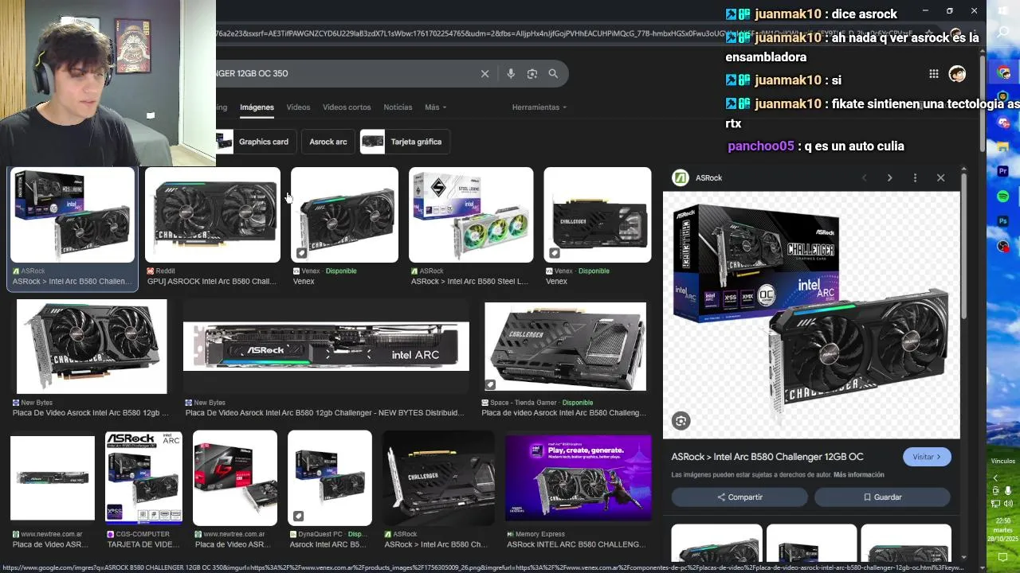The image size is (1020, 573).
Task: Open the DynaQuest PC thumbnail
Action: (329, 477)
